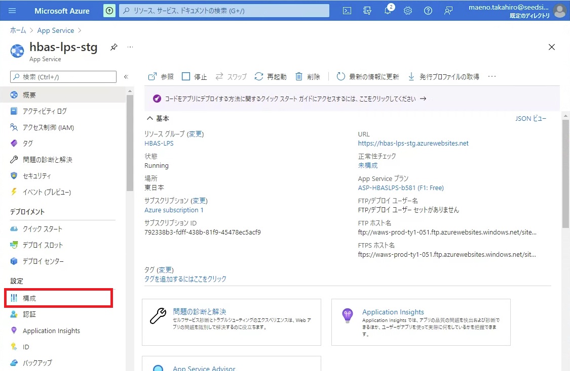Viewport: 570px width, 371px height.
Task: Open the notifications bell icon
Action: pyautogui.click(x=388, y=11)
